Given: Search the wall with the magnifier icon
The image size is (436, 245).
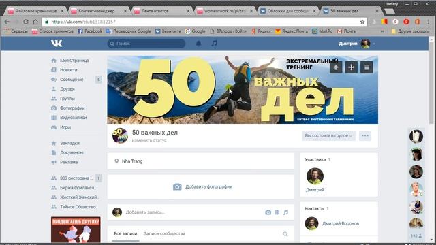Looking at the screenshot, I should (x=285, y=234).
